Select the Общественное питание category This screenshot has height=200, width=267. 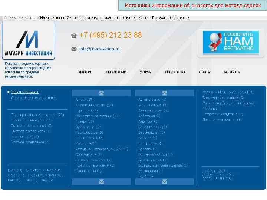[97, 116]
